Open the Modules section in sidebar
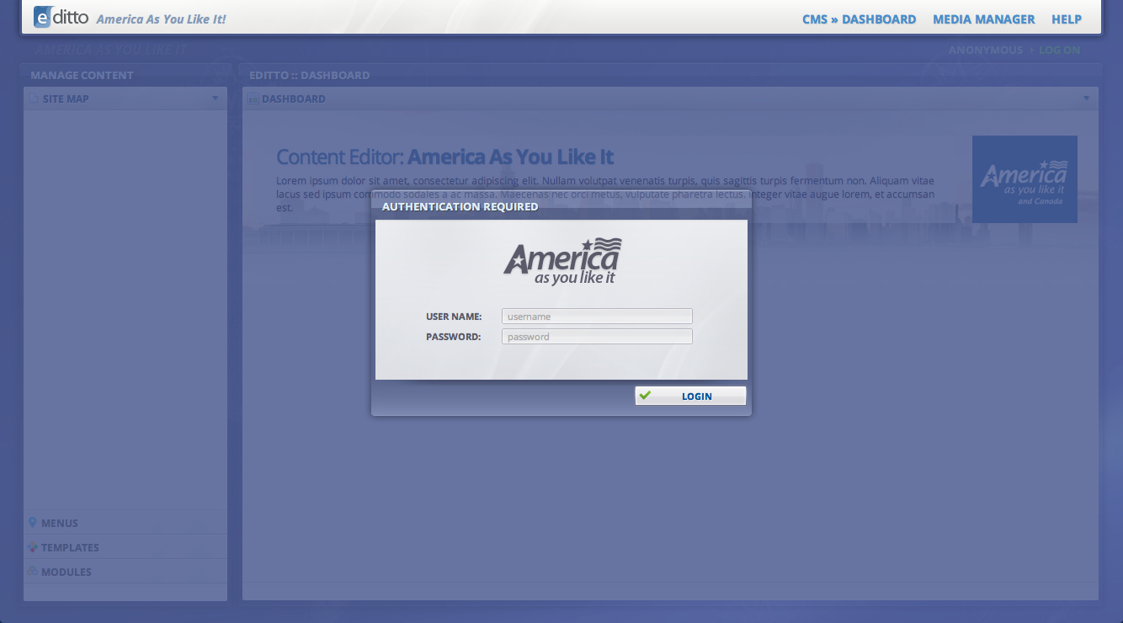 tap(125, 572)
